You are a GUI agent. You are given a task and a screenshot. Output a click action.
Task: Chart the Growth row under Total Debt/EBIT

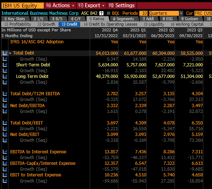[x=5, y=129]
